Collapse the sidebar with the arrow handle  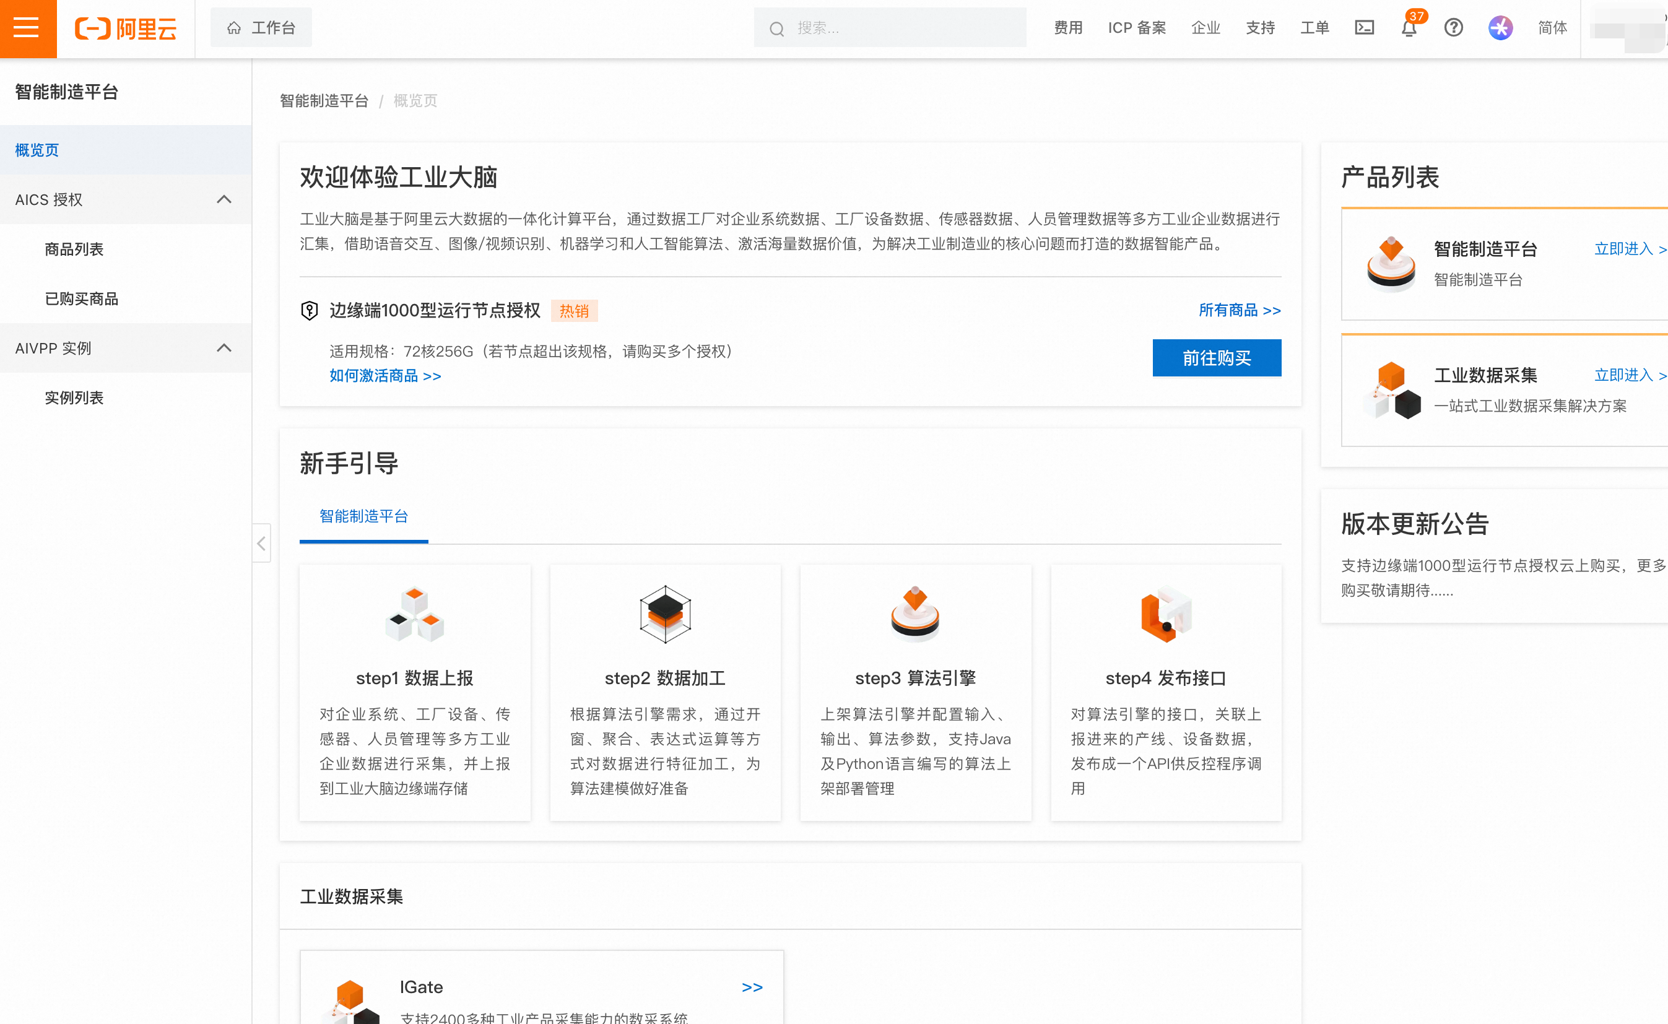(261, 543)
